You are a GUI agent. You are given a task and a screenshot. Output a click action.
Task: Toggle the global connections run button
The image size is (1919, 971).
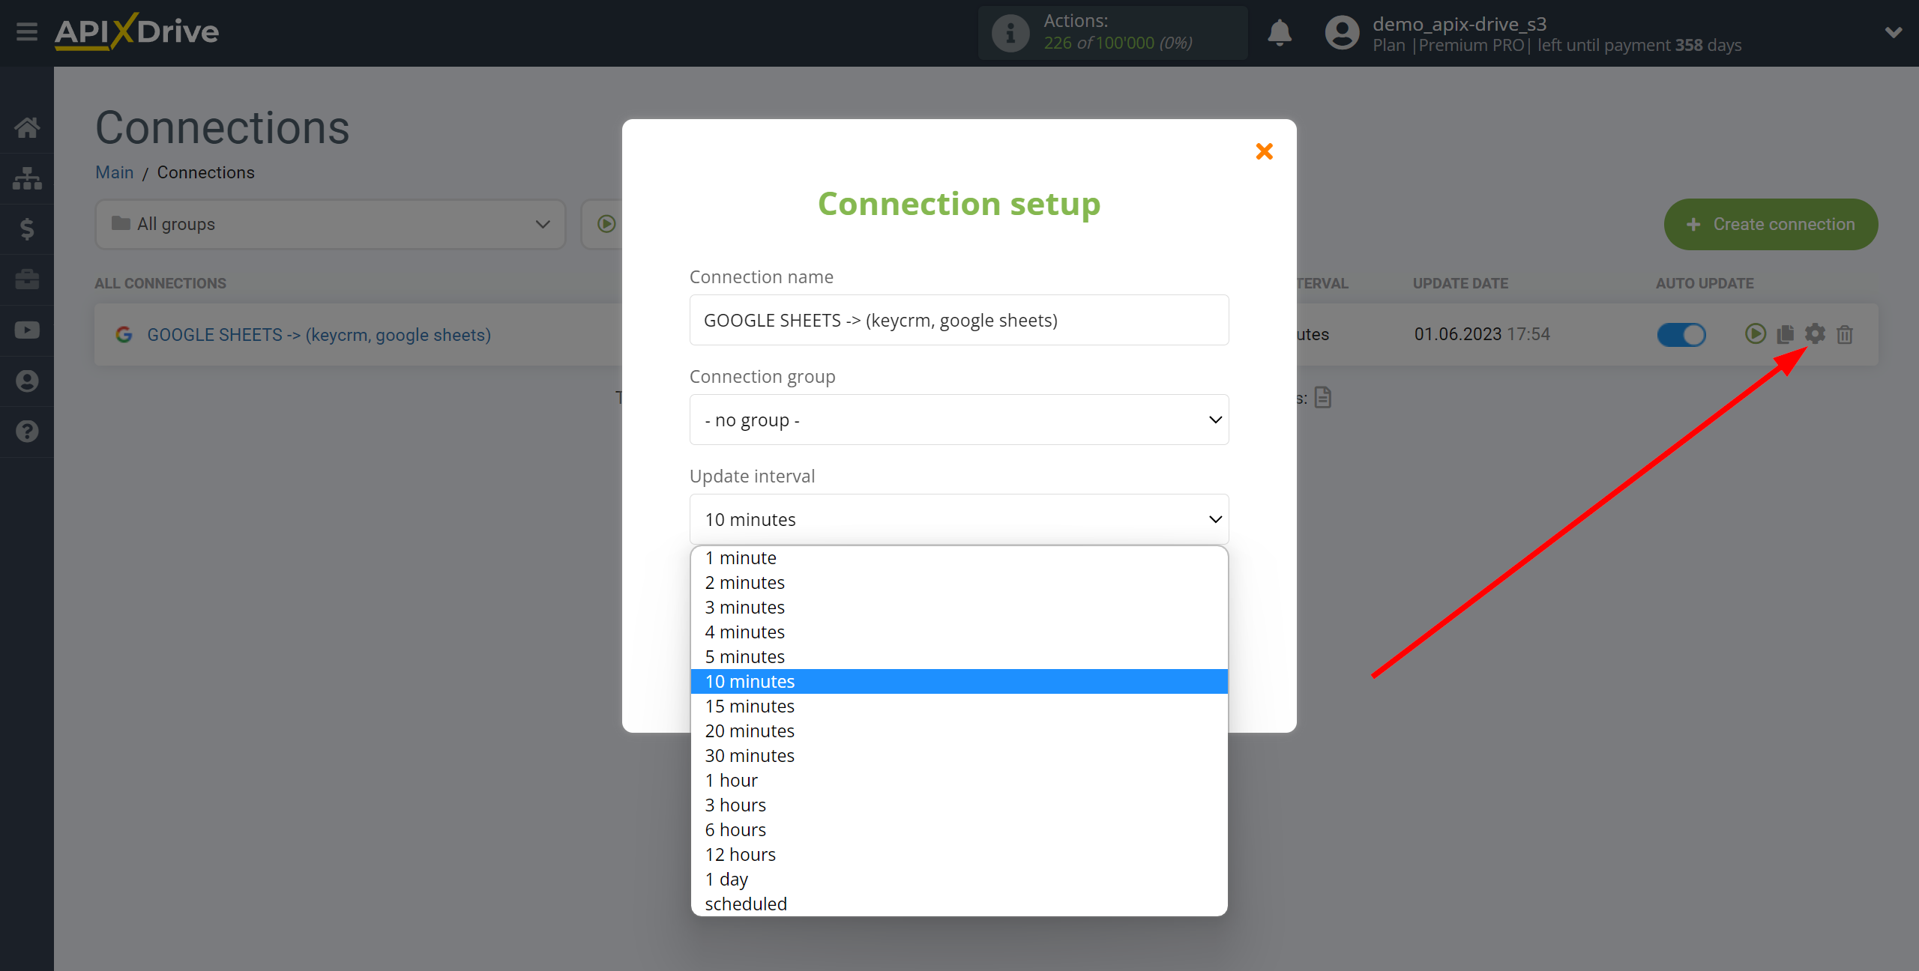click(x=607, y=224)
